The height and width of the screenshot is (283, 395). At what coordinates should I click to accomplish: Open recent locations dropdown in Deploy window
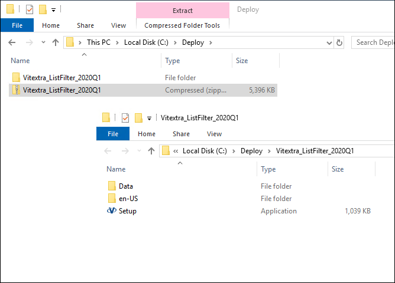(x=43, y=42)
